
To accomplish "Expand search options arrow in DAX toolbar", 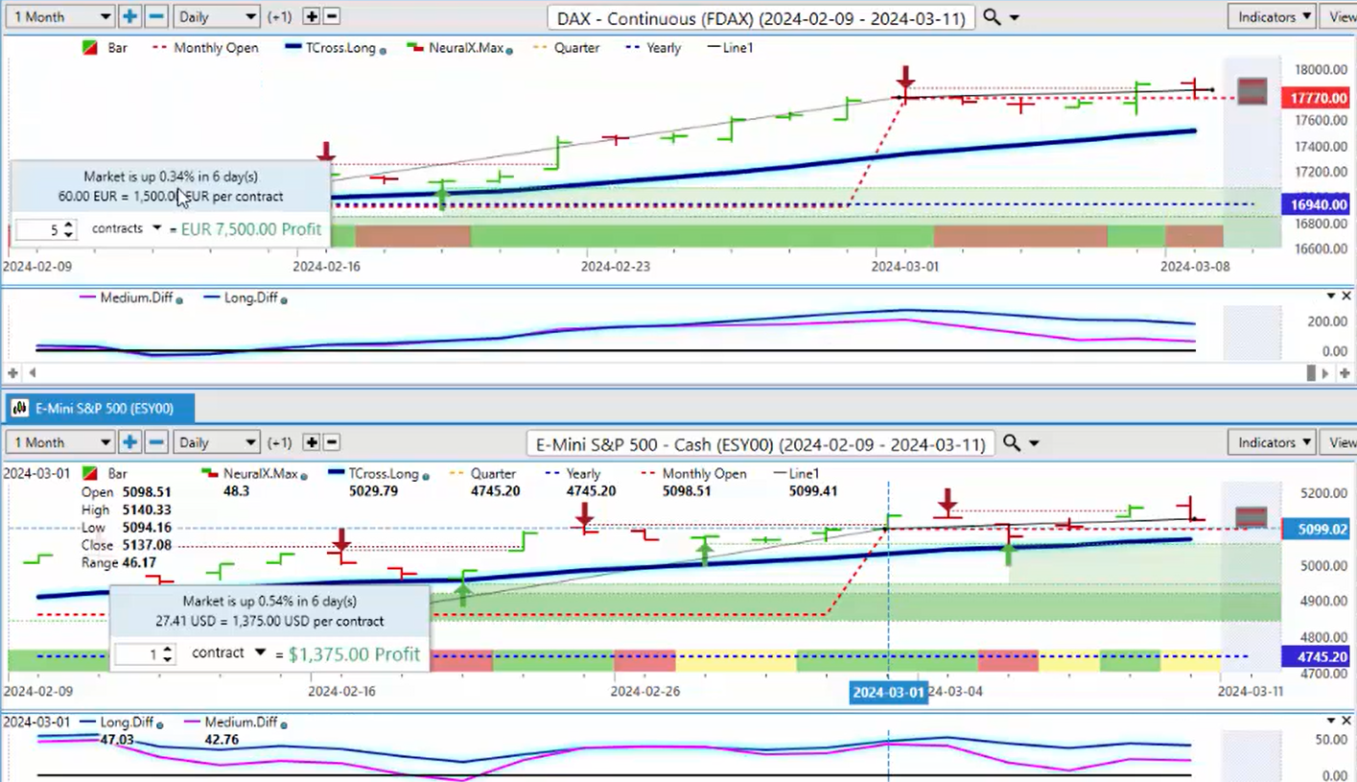I will click(x=1015, y=18).
